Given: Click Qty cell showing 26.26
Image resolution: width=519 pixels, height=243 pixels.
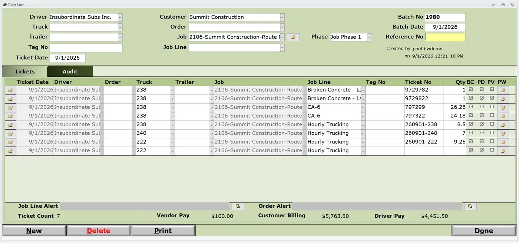Looking at the screenshot, I should pyautogui.click(x=454, y=107).
